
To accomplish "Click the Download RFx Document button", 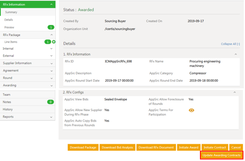I will coord(156,147).
